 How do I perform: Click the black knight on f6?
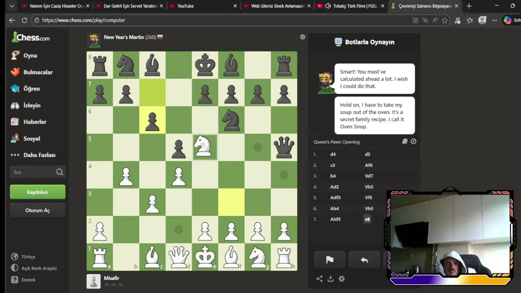(x=231, y=120)
